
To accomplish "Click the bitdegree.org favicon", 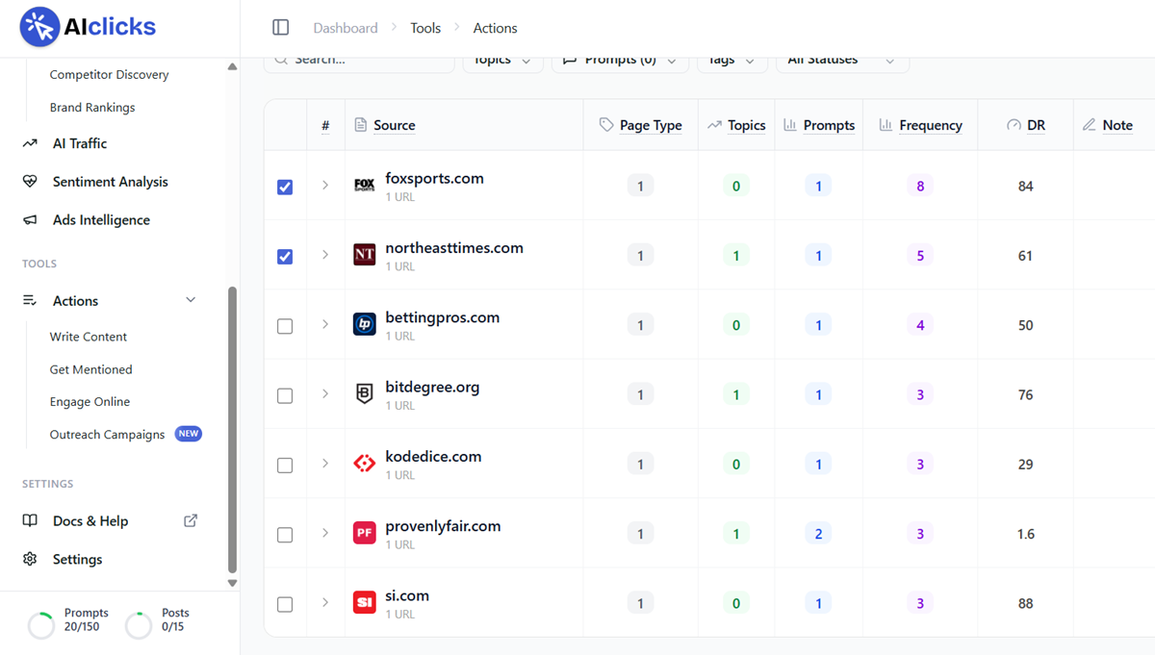I will coord(365,394).
